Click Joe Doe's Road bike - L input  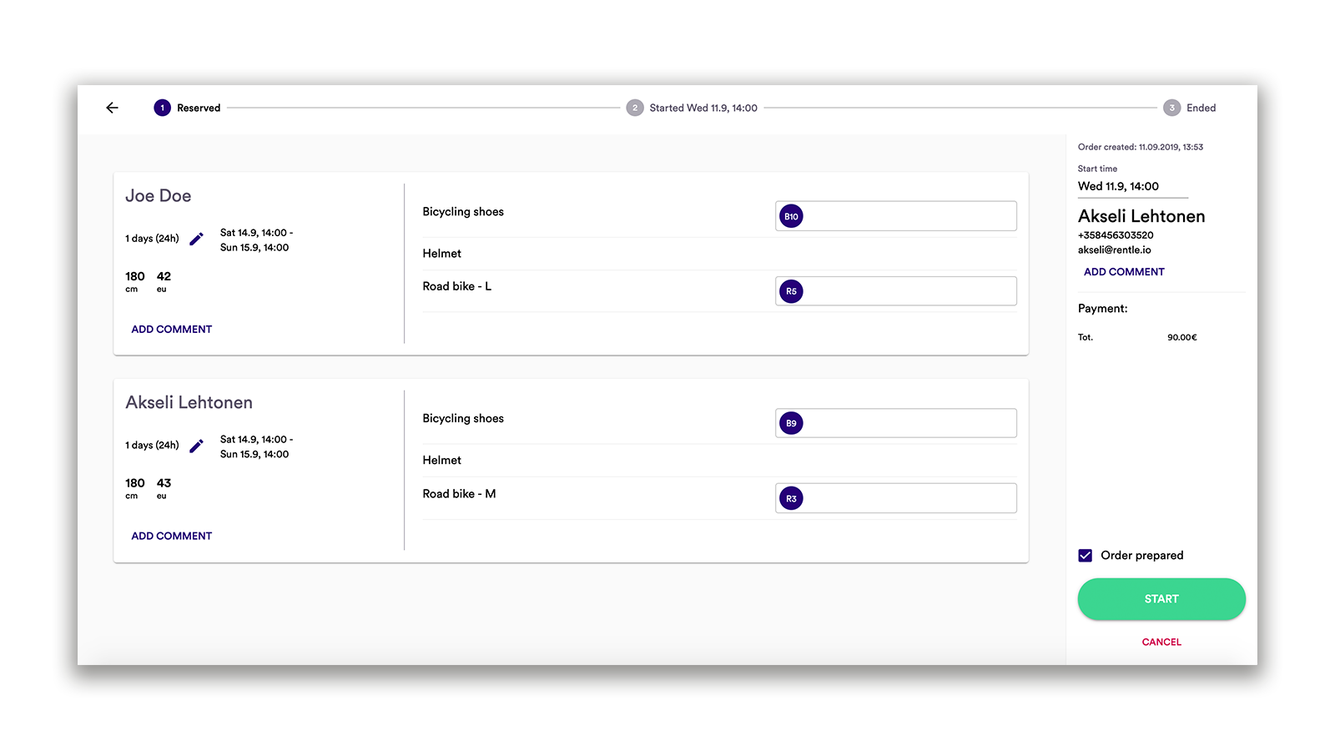(x=909, y=291)
